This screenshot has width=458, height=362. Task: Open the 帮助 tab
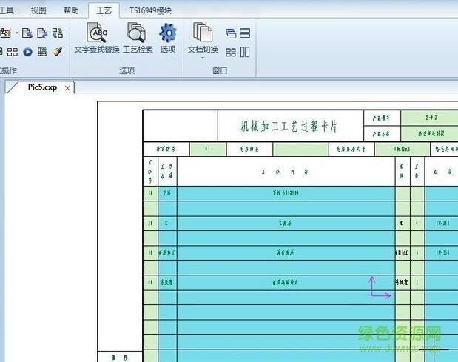tap(71, 10)
